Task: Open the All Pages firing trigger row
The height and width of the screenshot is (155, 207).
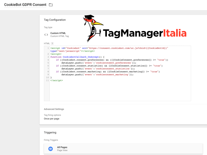Action: (123, 149)
